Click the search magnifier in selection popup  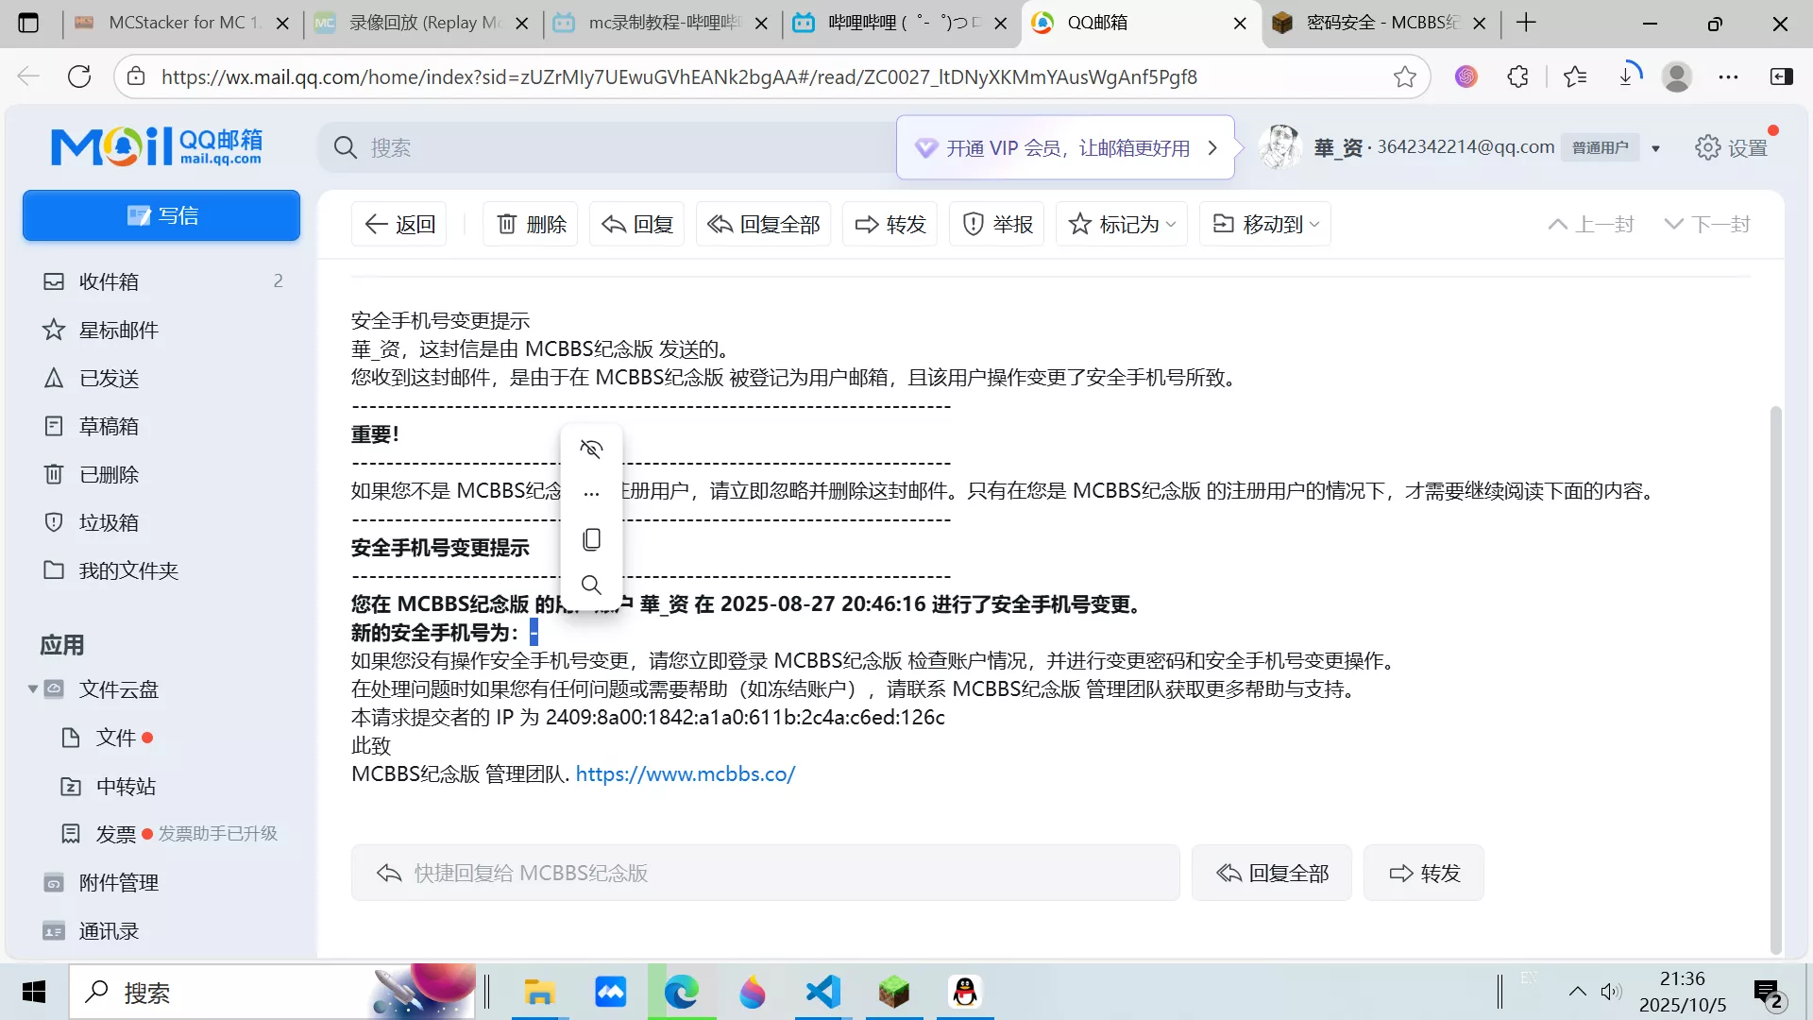pyautogui.click(x=591, y=585)
